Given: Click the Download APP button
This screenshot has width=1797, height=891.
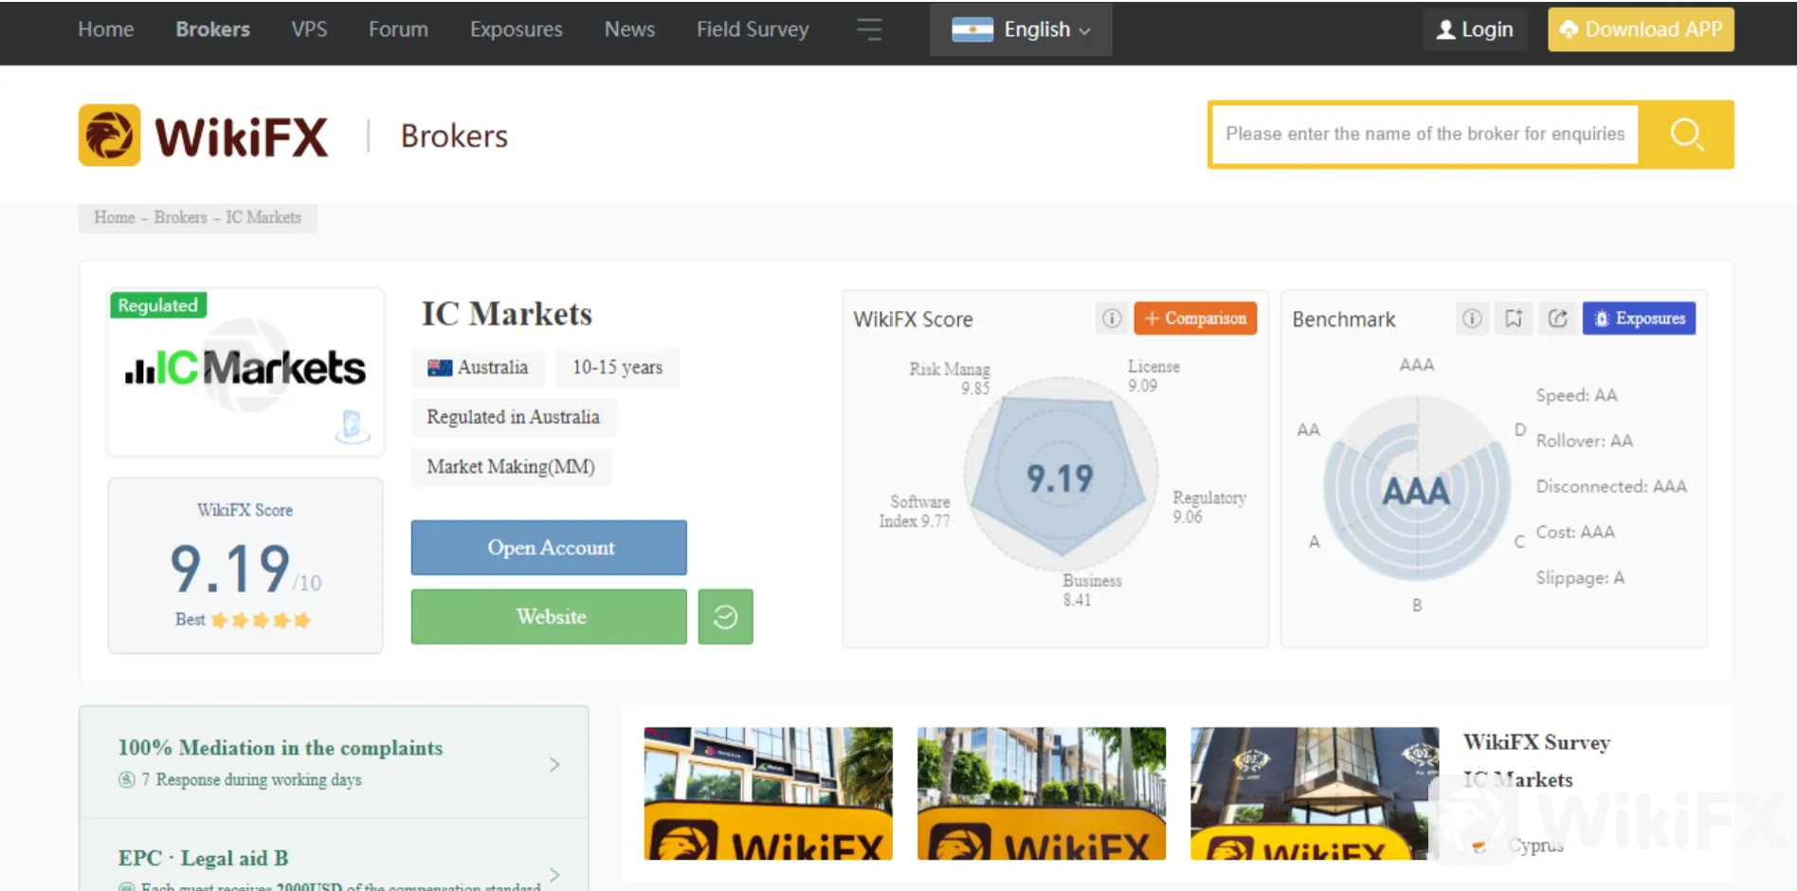Looking at the screenshot, I should click(x=1641, y=29).
